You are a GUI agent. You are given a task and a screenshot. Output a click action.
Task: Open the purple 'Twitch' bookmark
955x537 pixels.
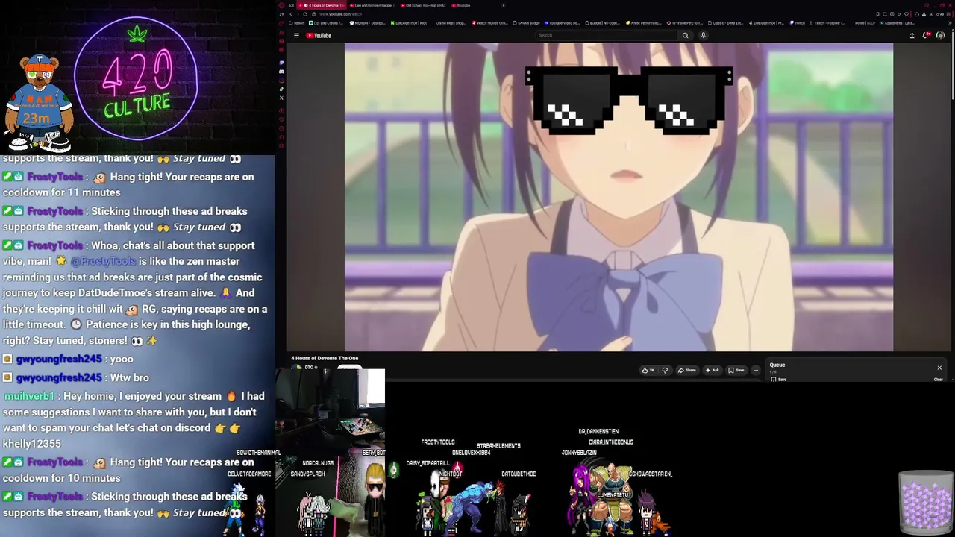(x=798, y=23)
